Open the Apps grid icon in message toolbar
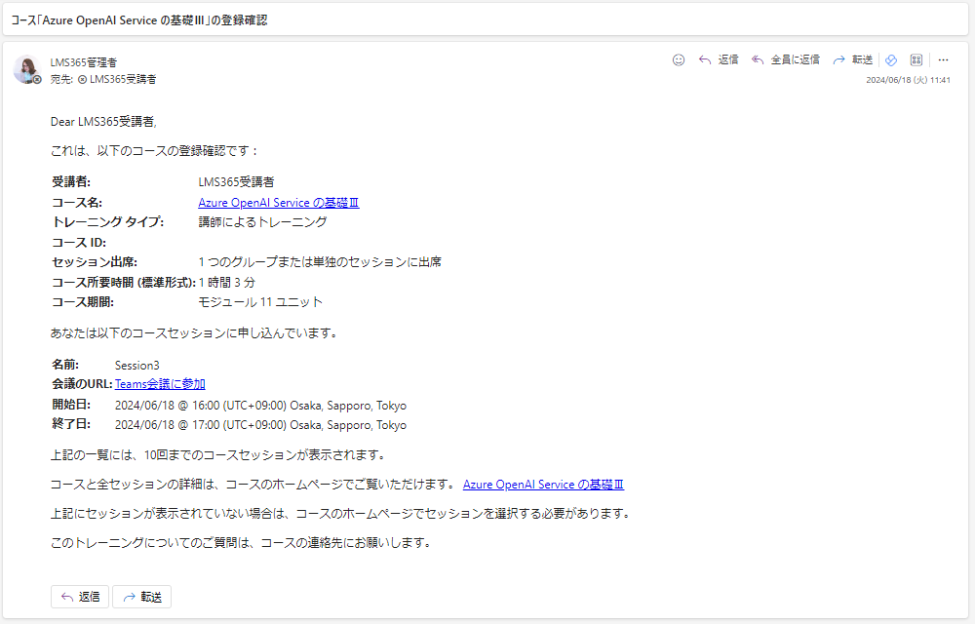This screenshot has height=624, width=975. tap(916, 59)
